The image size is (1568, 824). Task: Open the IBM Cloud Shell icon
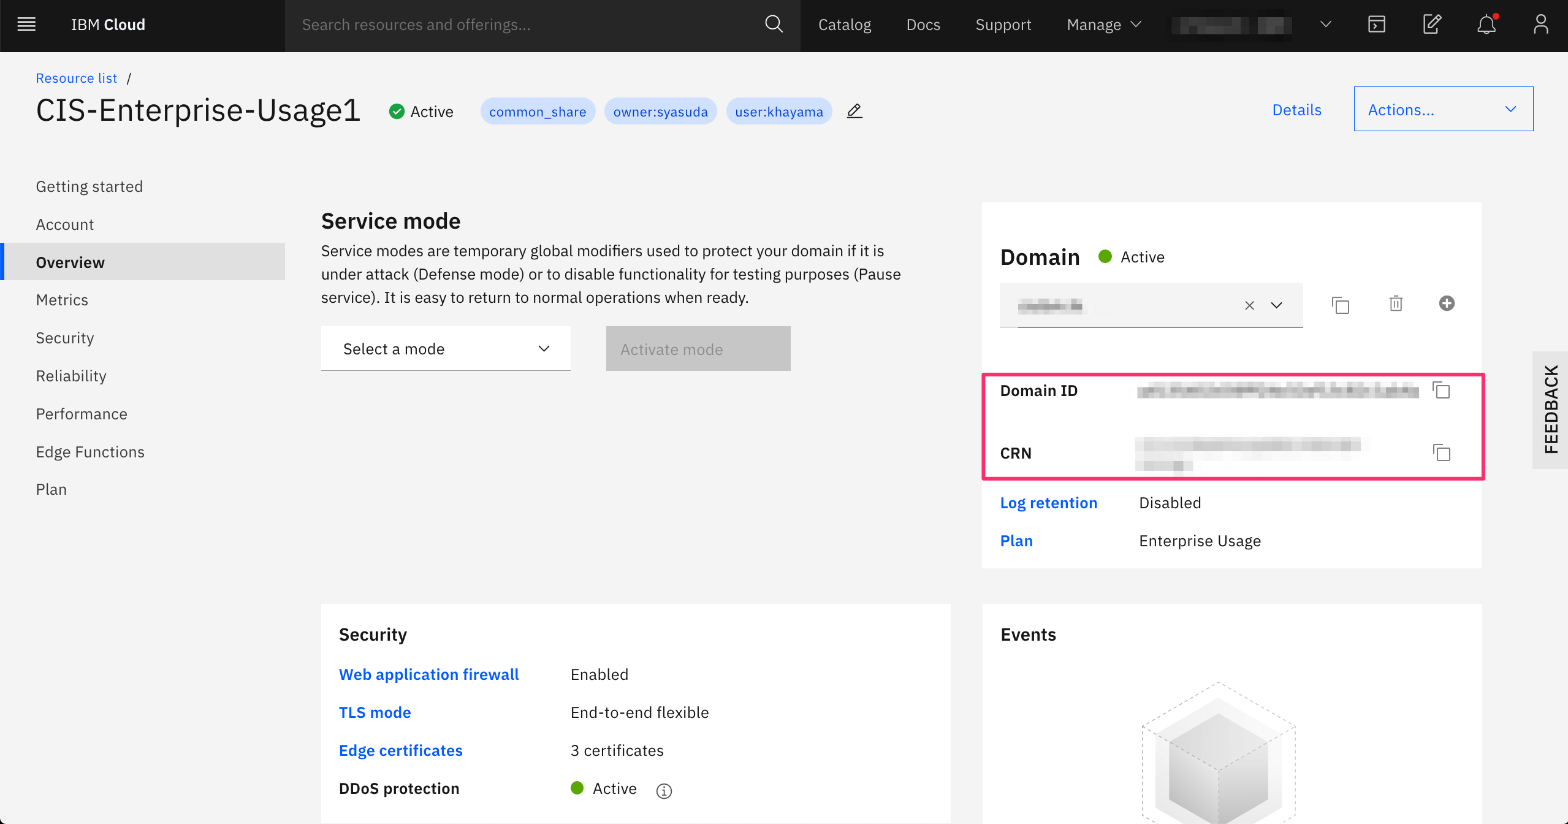1377,25
